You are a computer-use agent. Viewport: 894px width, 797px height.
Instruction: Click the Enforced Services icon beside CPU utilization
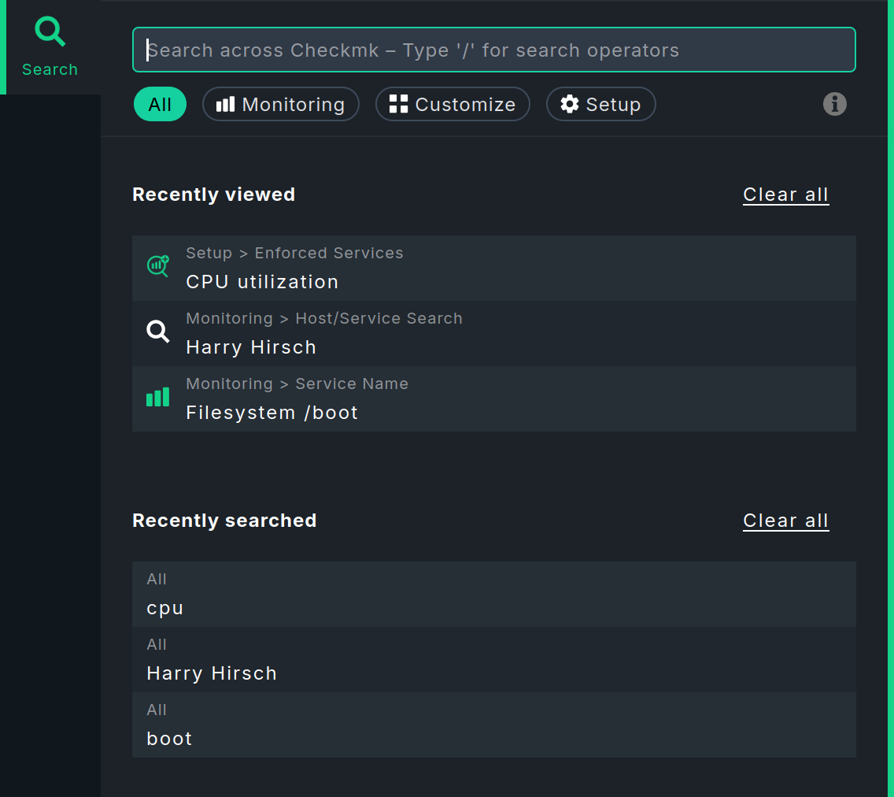pos(157,266)
